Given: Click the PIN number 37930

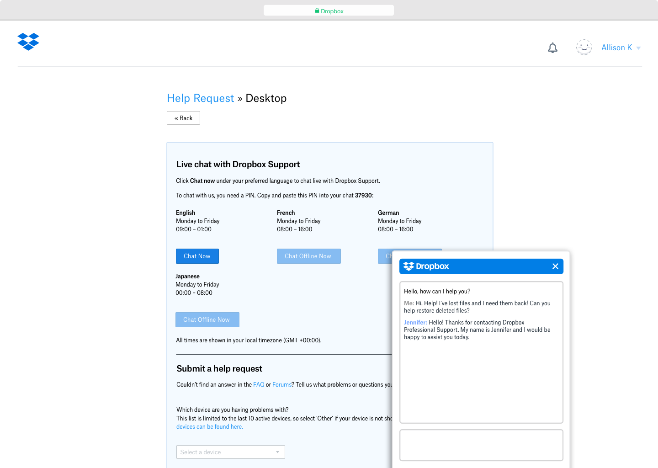Looking at the screenshot, I should point(363,196).
